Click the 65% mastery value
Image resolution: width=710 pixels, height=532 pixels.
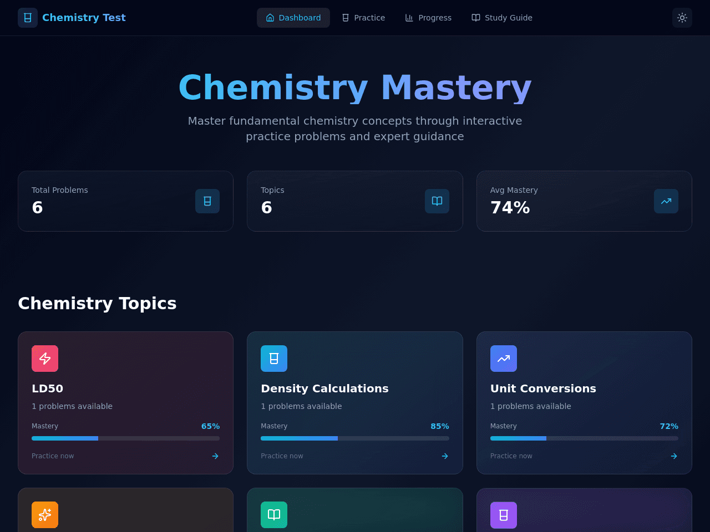coord(210,426)
